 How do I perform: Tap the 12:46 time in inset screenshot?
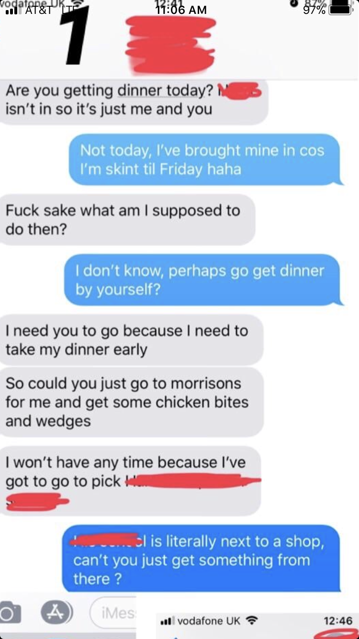pos(337,621)
